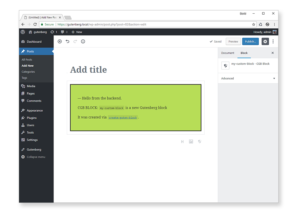Open a new browser tab
The width and height of the screenshot is (297, 215).
68,17
